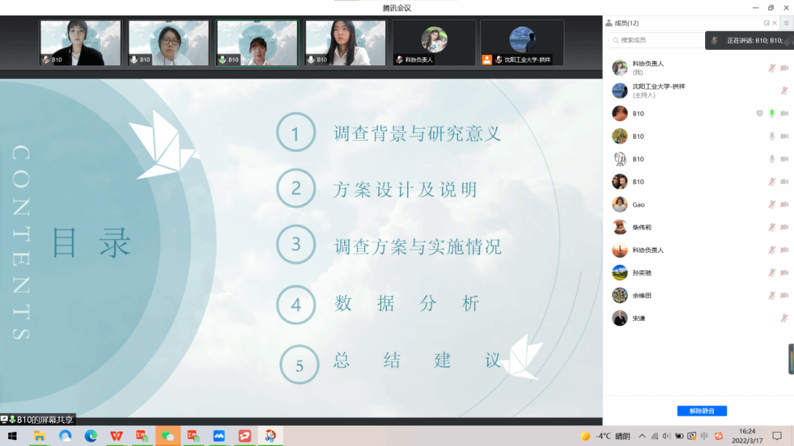Open the Windows notification center icon
This screenshot has width=794, height=446.
coord(777,436)
